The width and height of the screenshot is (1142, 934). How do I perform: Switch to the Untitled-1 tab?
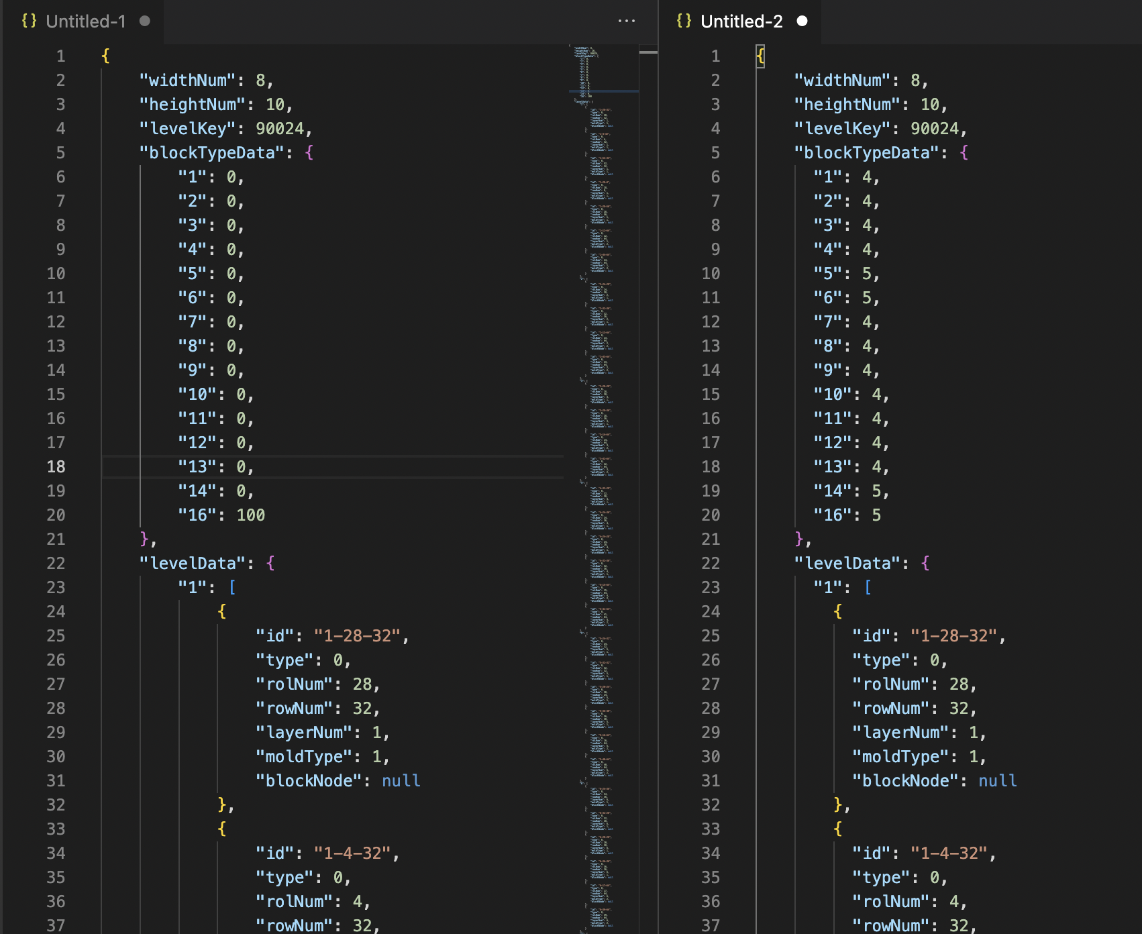click(x=85, y=21)
